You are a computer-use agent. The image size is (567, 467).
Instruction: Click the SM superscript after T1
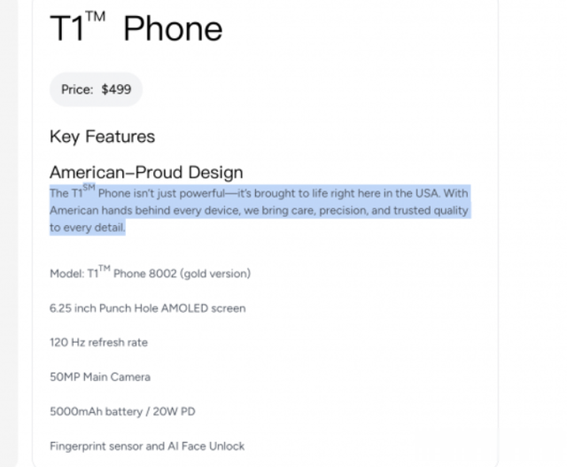89,187
